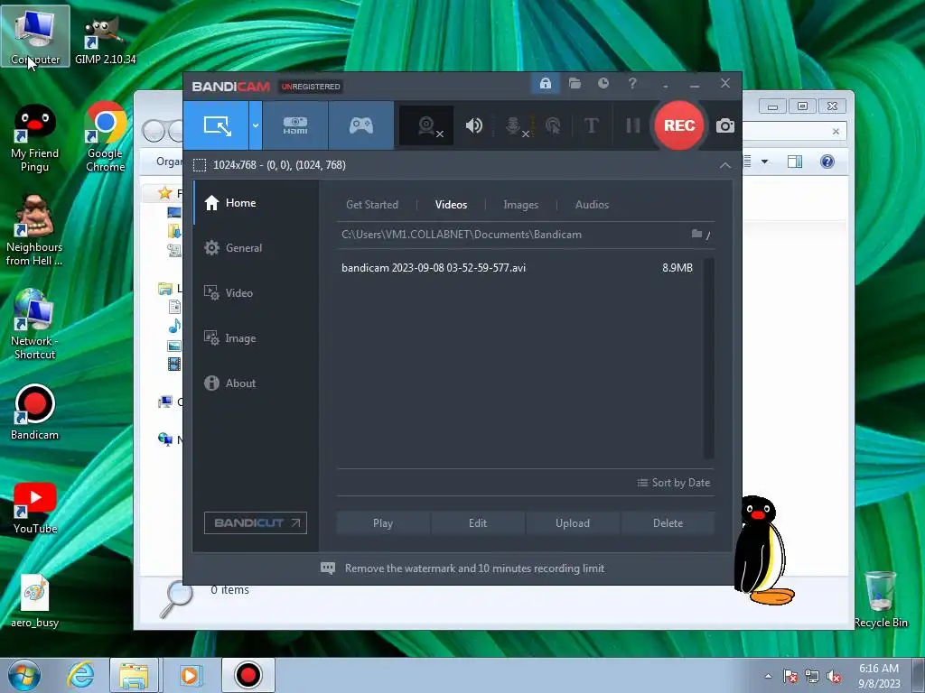Screen dimensions: 925x693
Task: Select game recording mode
Action: click(x=361, y=125)
